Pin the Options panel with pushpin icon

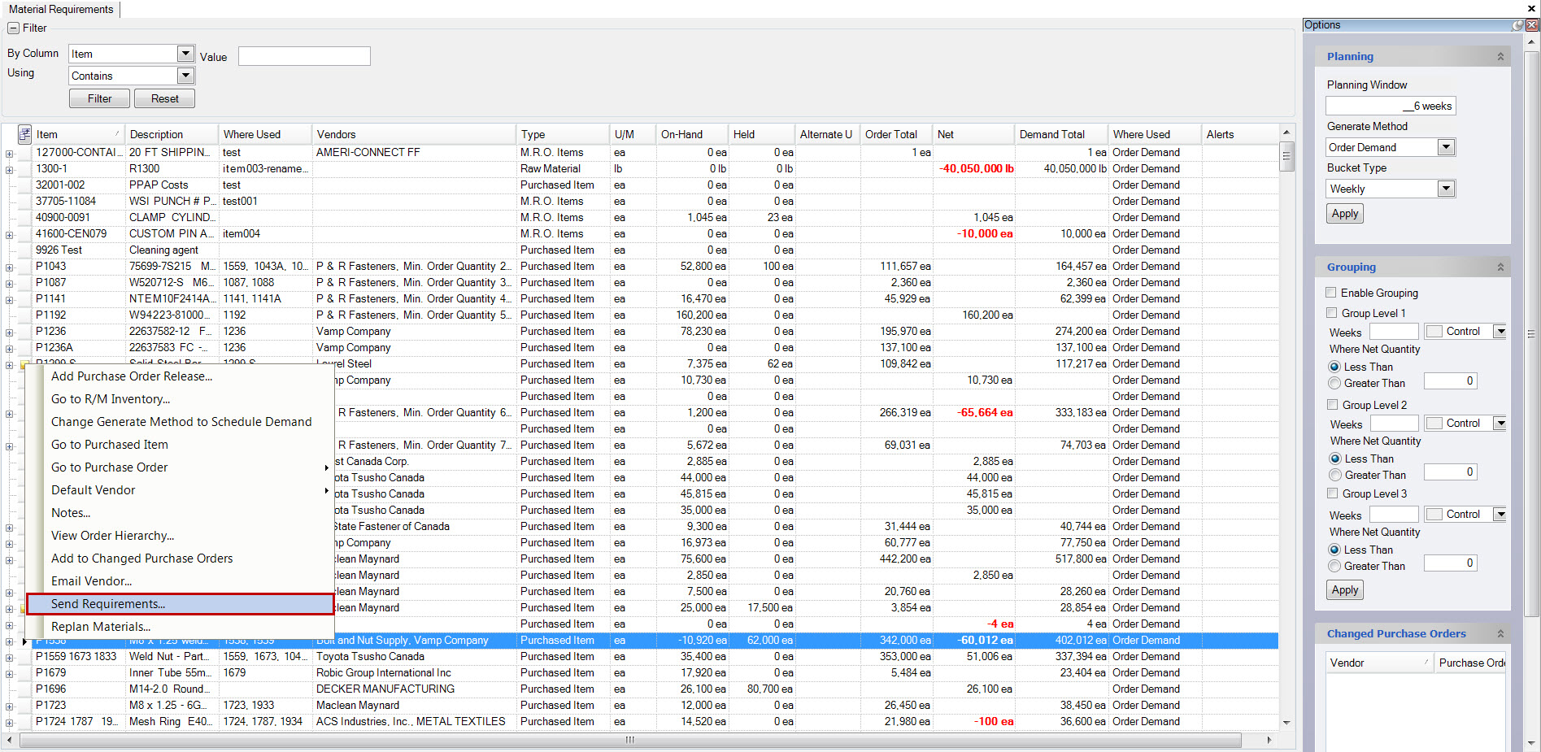pyautogui.click(x=1517, y=25)
